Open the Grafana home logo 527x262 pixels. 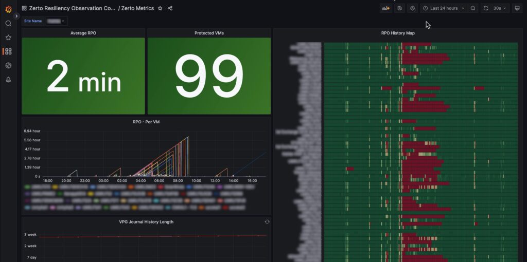8,9
